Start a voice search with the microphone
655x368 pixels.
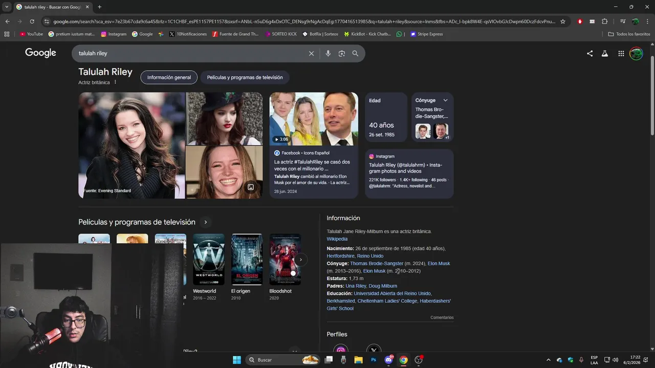tap(328, 54)
